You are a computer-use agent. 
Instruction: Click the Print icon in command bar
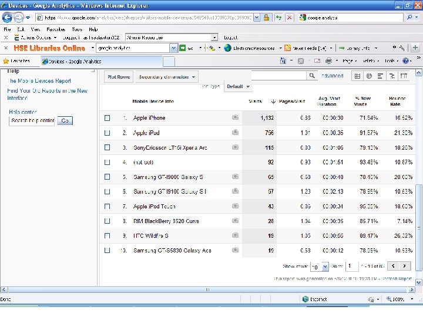coord(328,61)
